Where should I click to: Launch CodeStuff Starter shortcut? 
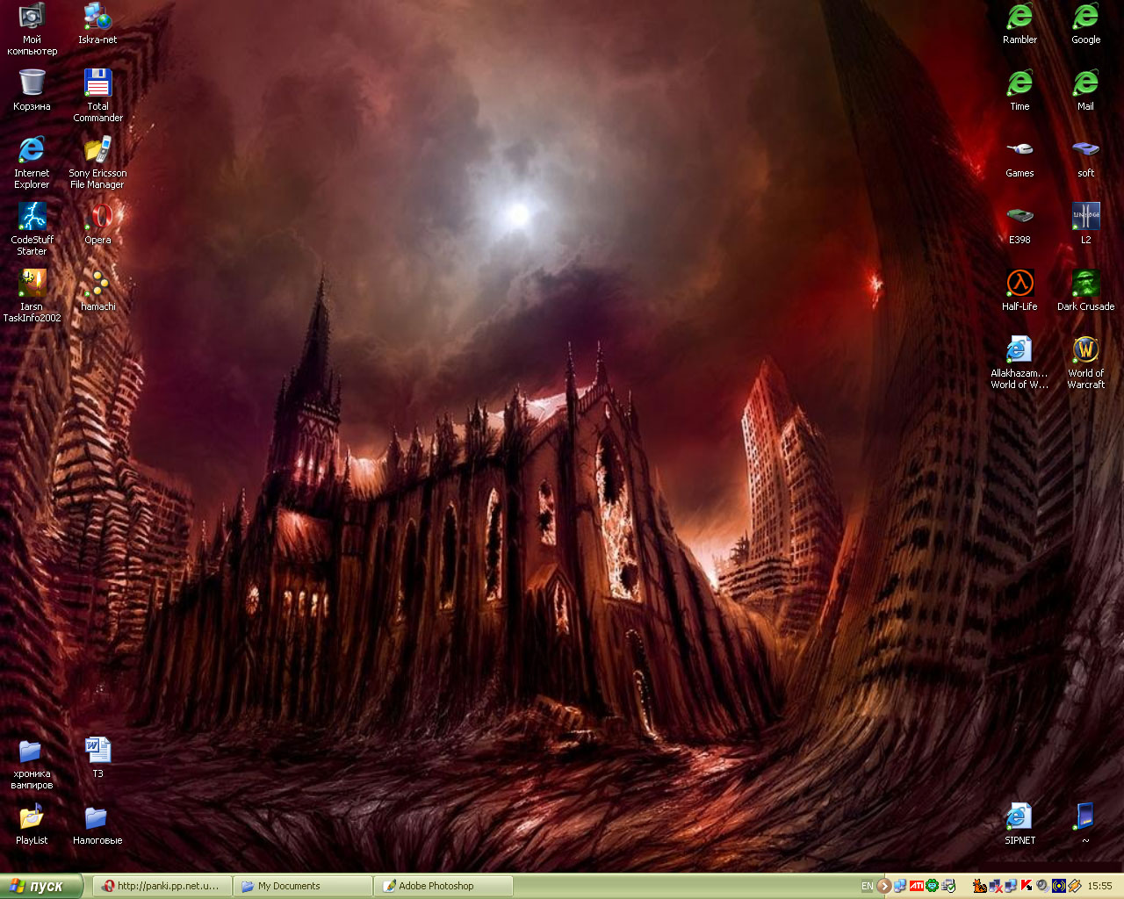coord(32,230)
